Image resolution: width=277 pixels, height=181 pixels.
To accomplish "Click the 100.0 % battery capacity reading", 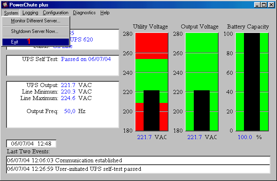I will [250, 137].
